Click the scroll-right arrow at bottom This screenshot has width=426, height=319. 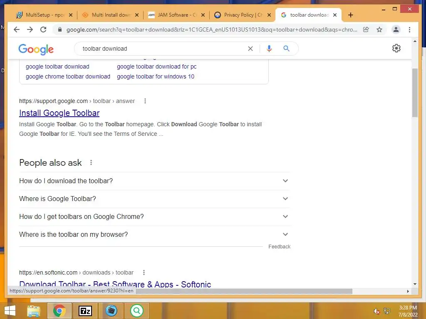pos(408,291)
